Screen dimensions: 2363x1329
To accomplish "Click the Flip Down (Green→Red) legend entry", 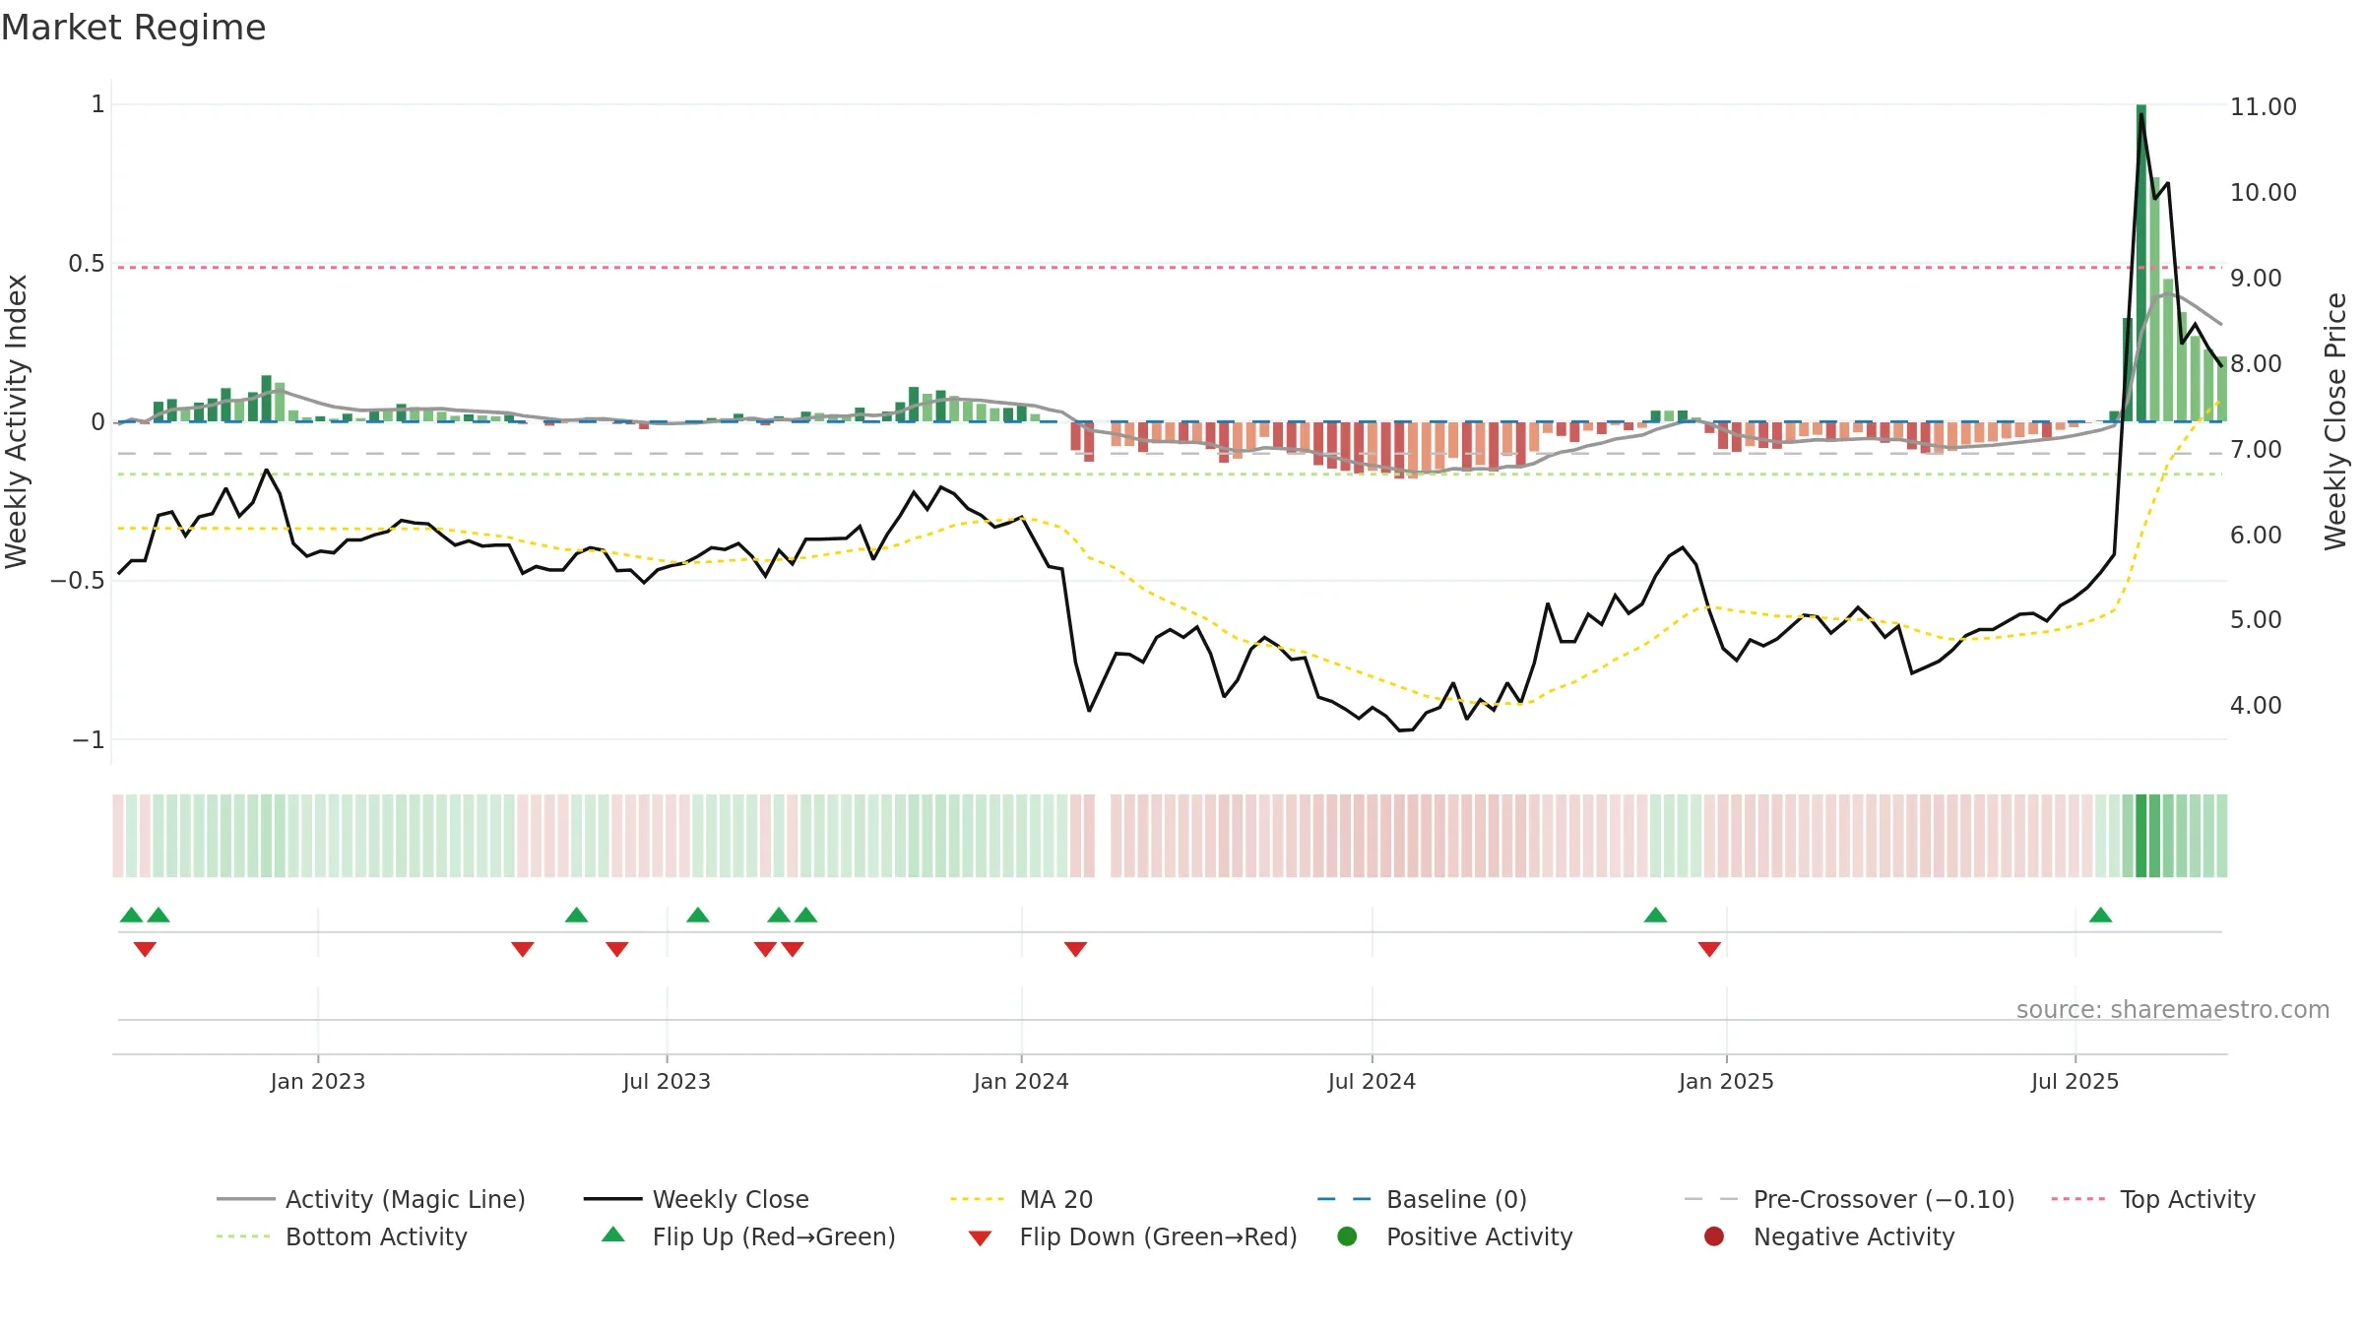I will point(1132,1236).
